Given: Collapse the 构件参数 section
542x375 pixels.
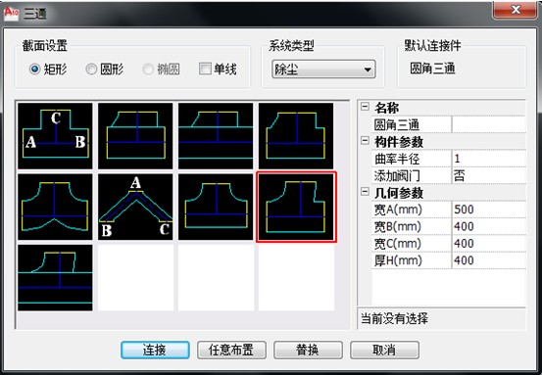Looking at the screenshot, I should point(365,141).
